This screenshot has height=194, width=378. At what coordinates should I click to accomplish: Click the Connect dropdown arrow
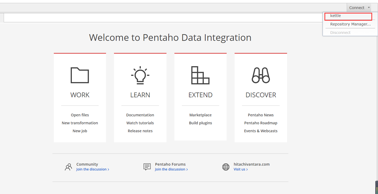[369, 8]
